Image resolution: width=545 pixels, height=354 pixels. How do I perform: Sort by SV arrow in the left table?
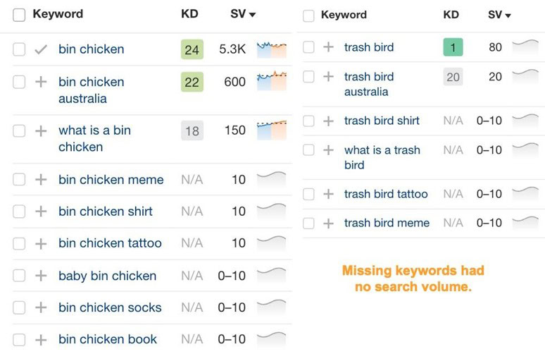(253, 15)
